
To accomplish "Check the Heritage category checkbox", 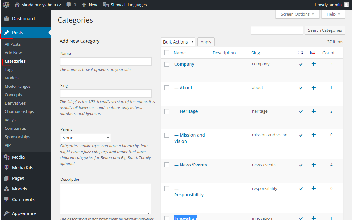I will coord(167,111).
